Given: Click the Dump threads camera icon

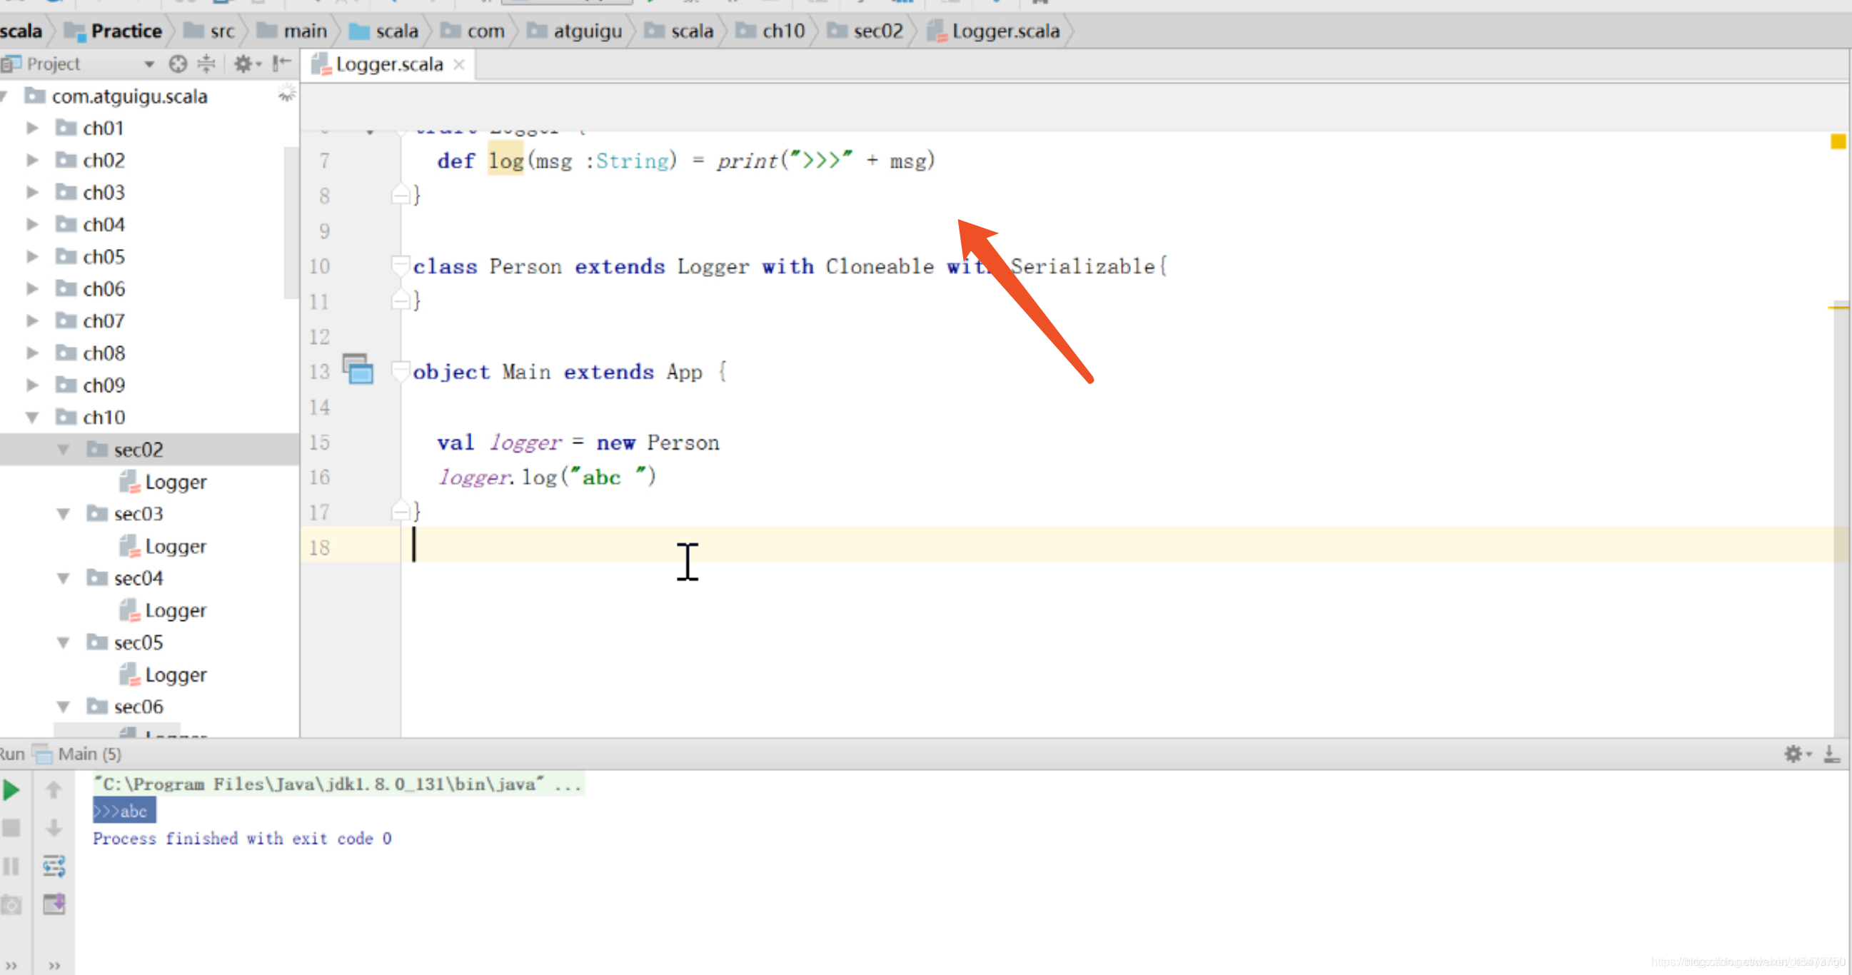Looking at the screenshot, I should (11, 904).
